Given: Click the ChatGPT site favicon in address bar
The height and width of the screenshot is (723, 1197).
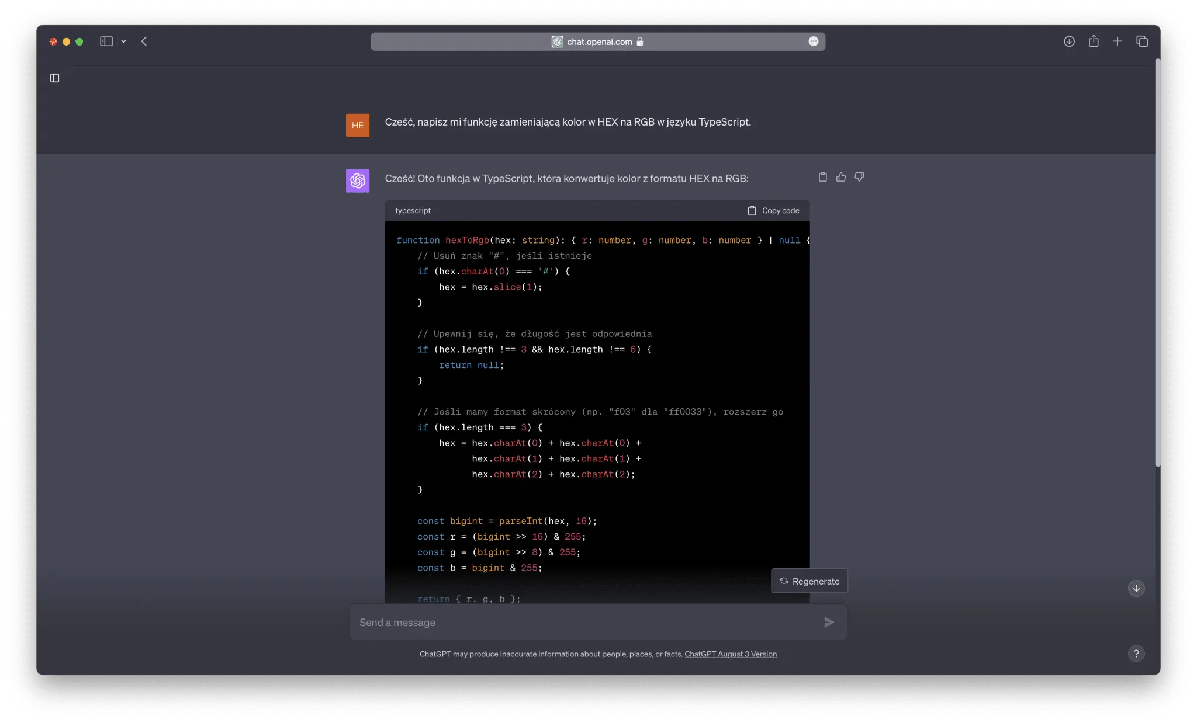Looking at the screenshot, I should [557, 41].
